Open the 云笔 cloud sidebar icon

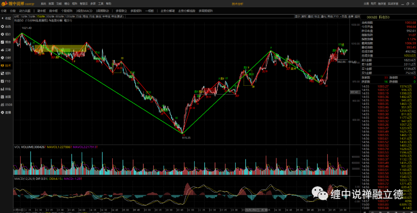pos(6,50)
